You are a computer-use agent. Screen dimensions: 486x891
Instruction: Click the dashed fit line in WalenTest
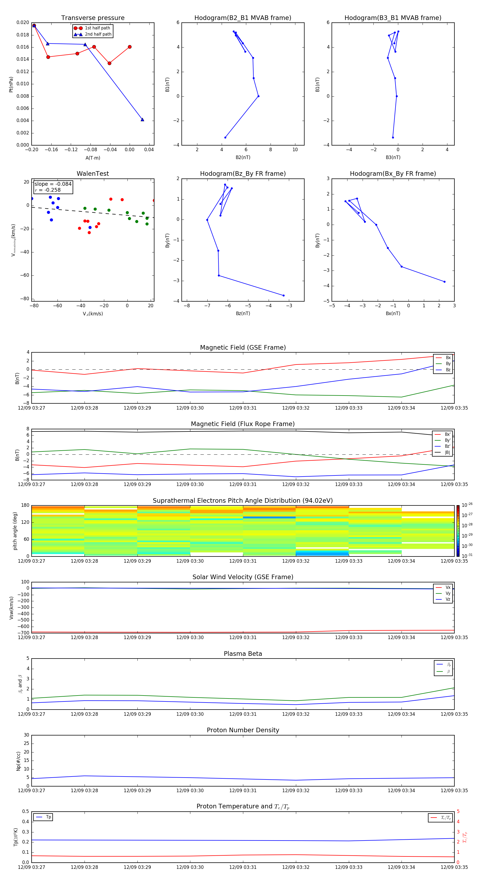click(93, 212)
